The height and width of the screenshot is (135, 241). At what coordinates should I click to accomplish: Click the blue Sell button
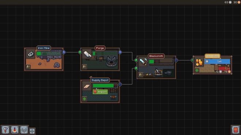(x=217, y=61)
